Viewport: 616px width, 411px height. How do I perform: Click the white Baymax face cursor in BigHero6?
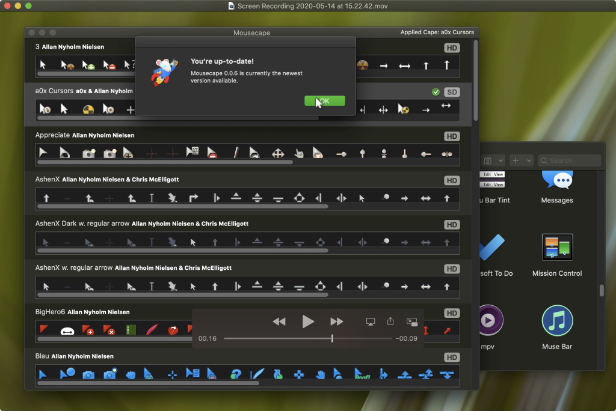click(67, 330)
